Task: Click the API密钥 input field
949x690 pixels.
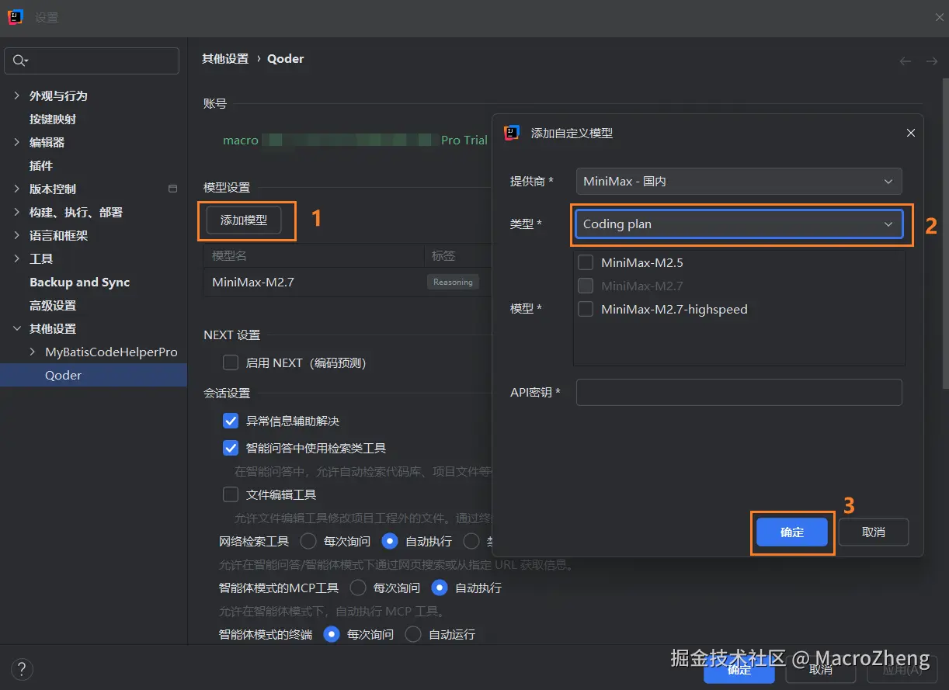Action: point(739,392)
